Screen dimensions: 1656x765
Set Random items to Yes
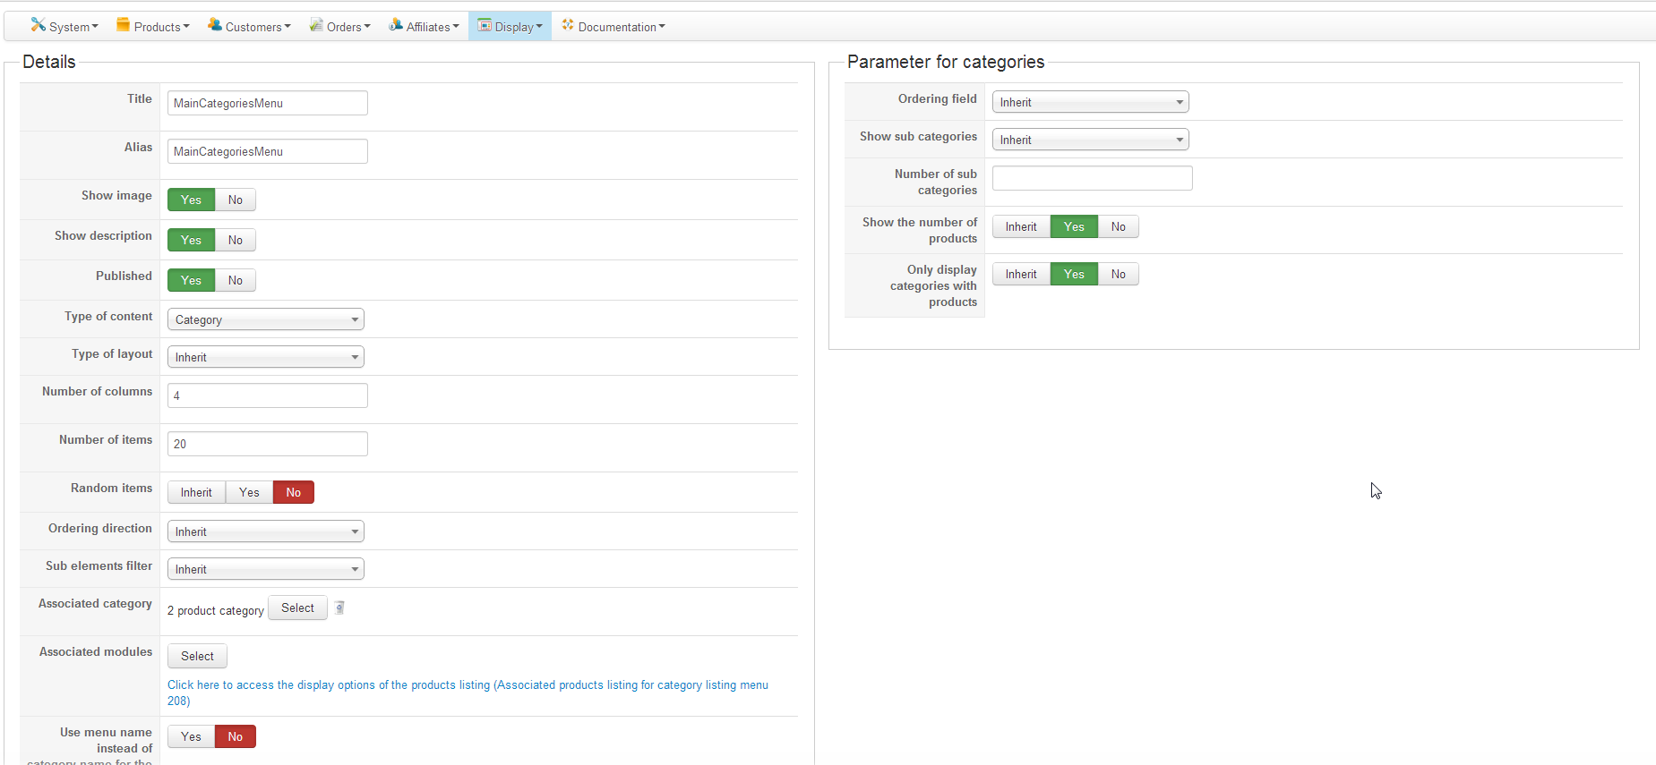click(249, 492)
